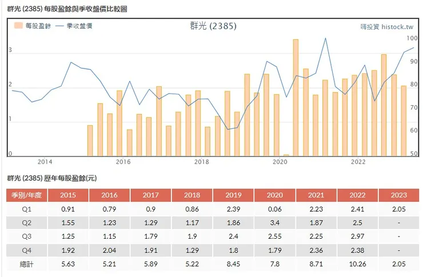Click the 2018 total value 5.22
This screenshot has height=277, width=423.
(192, 264)
